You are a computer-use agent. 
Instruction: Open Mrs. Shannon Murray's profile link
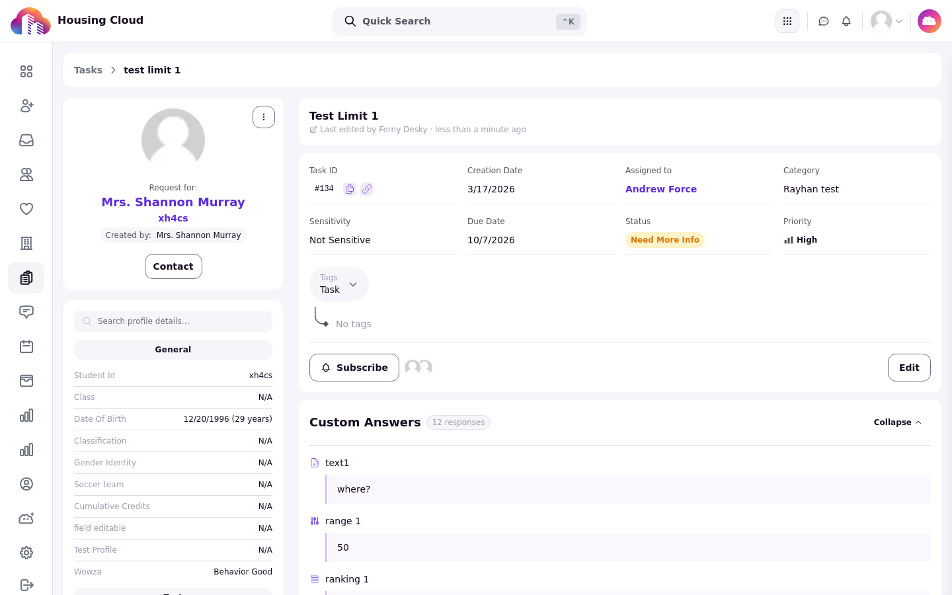tap(173, 202)
